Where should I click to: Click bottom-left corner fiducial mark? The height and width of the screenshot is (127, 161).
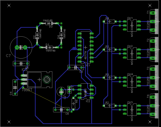click(9, 122)
